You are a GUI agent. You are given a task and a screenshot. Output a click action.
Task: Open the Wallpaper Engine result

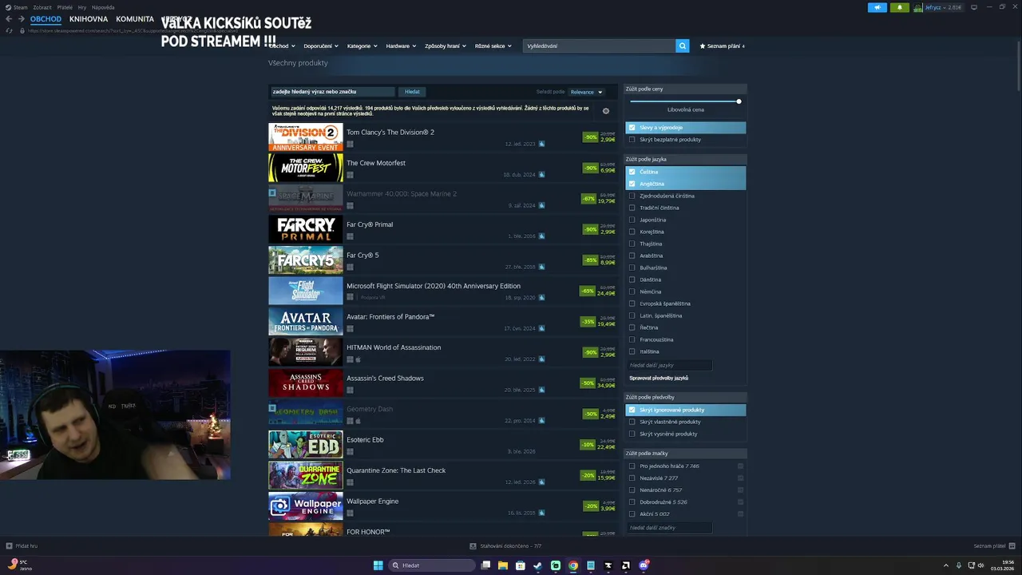click(443, 506)
